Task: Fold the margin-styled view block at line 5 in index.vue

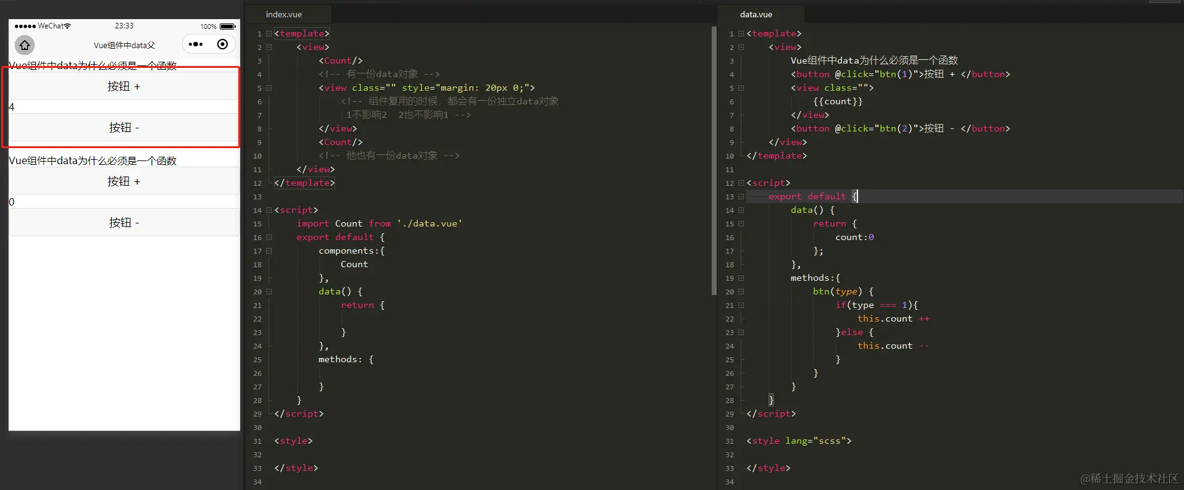Action: pos(269,88)
